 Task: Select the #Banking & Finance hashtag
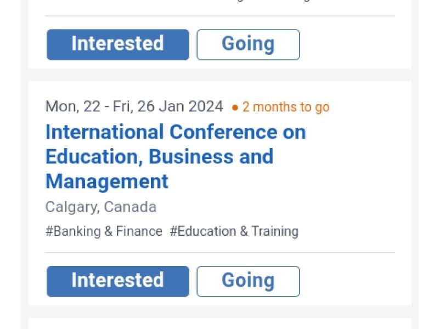[104, 231]
